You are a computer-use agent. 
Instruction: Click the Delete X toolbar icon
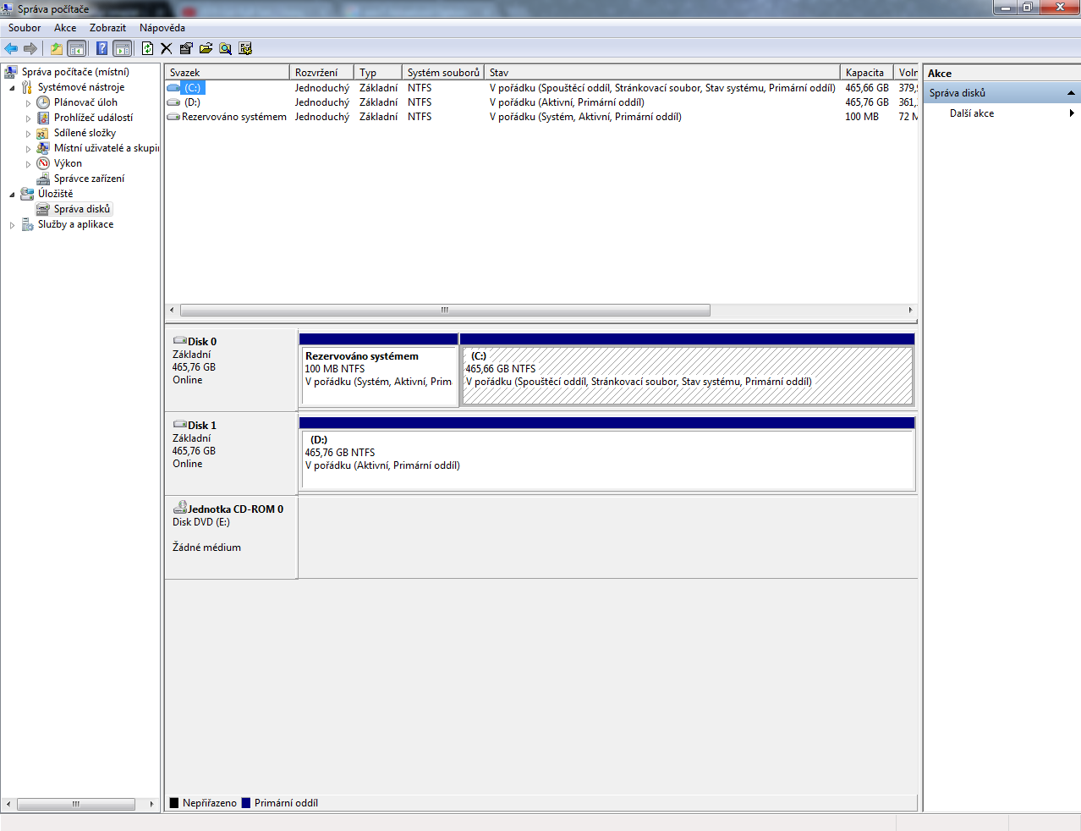pos(167,48)
